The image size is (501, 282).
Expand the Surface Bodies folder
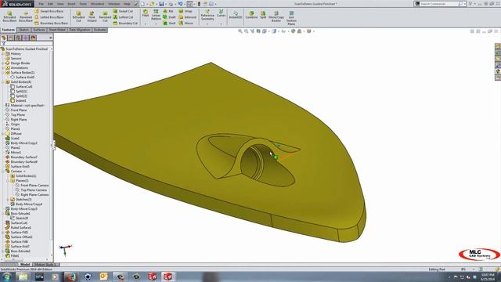tap(3, 73)
